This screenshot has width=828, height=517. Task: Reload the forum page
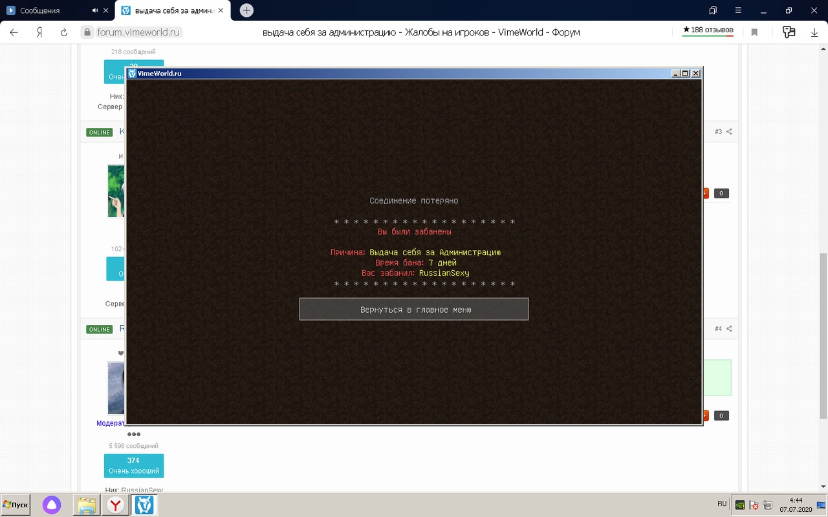point(64,32)
